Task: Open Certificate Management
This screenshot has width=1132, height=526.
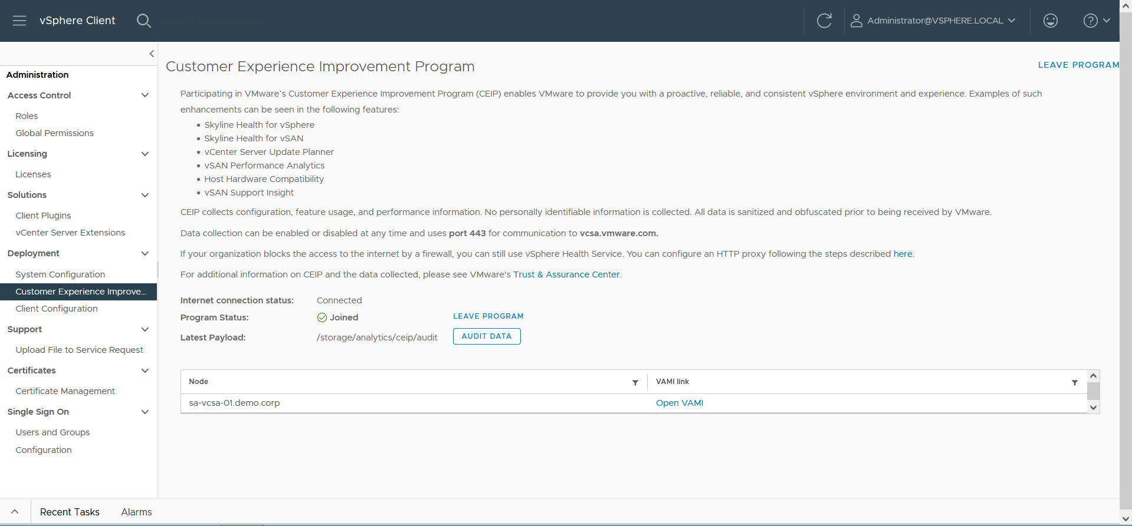Action: [65, 391]
